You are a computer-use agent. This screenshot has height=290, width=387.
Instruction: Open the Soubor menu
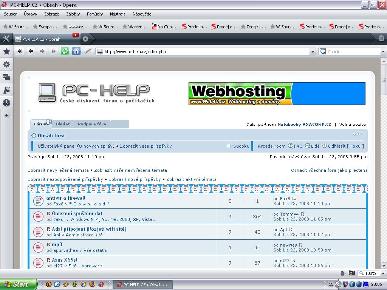pos(10,14)
